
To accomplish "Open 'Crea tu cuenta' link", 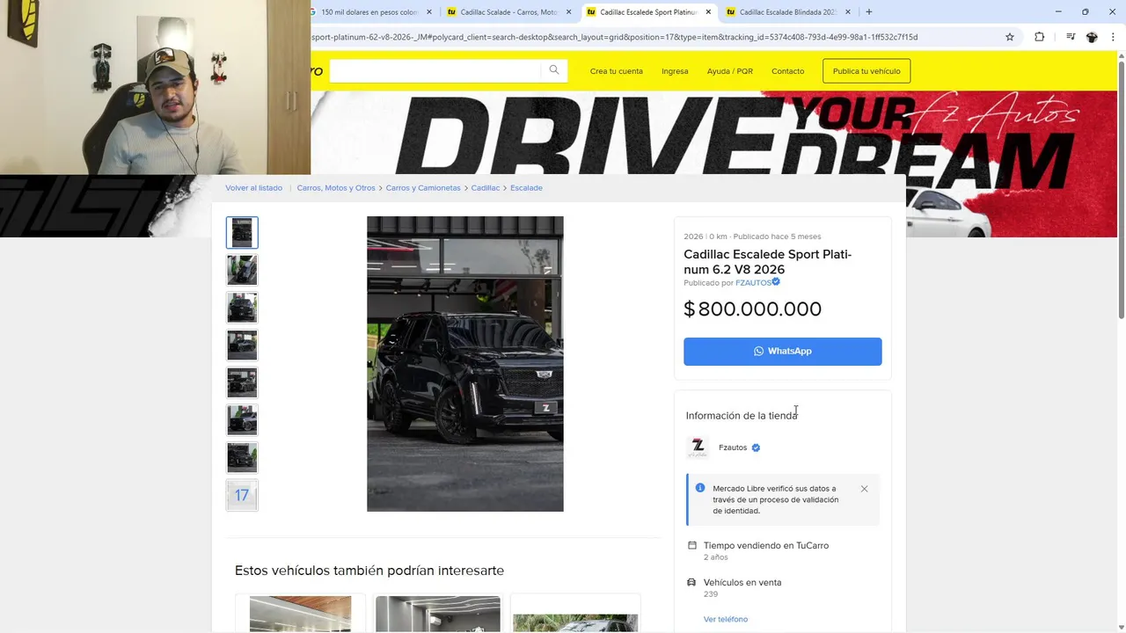I will tap(617, 71).
